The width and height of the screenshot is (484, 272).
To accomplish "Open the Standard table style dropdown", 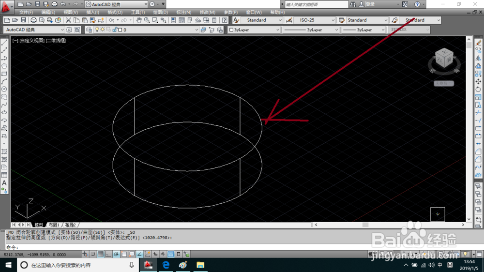I will pos(367,20).
